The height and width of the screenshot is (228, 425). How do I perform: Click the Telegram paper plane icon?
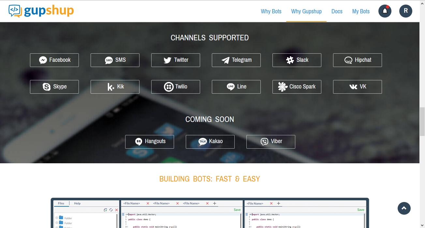226,60
